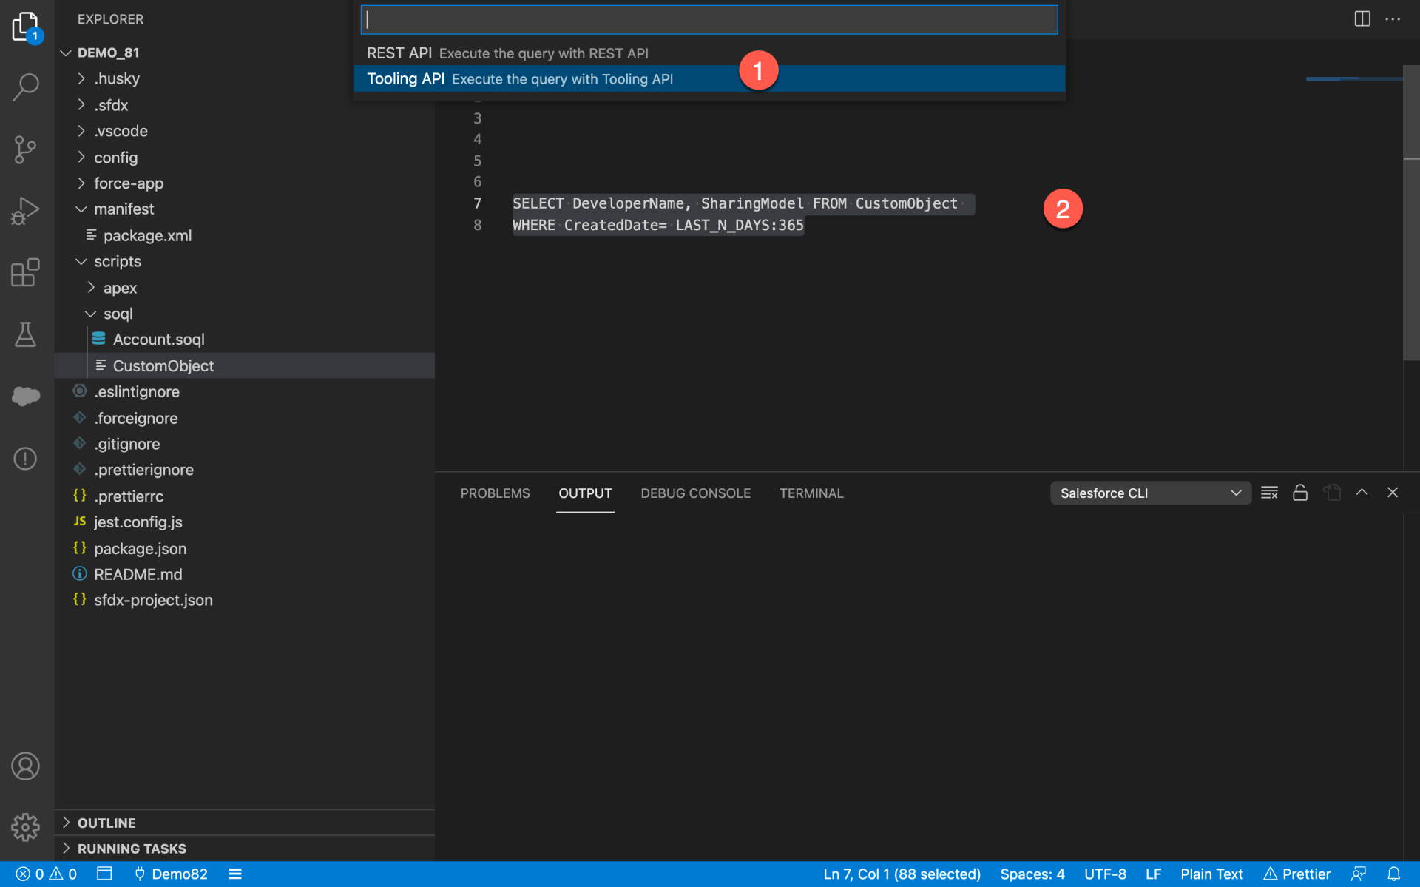Switch to the DEBUG CONSOLE tab
Viewport: 1420px width, 887px height.
[695, 493]
